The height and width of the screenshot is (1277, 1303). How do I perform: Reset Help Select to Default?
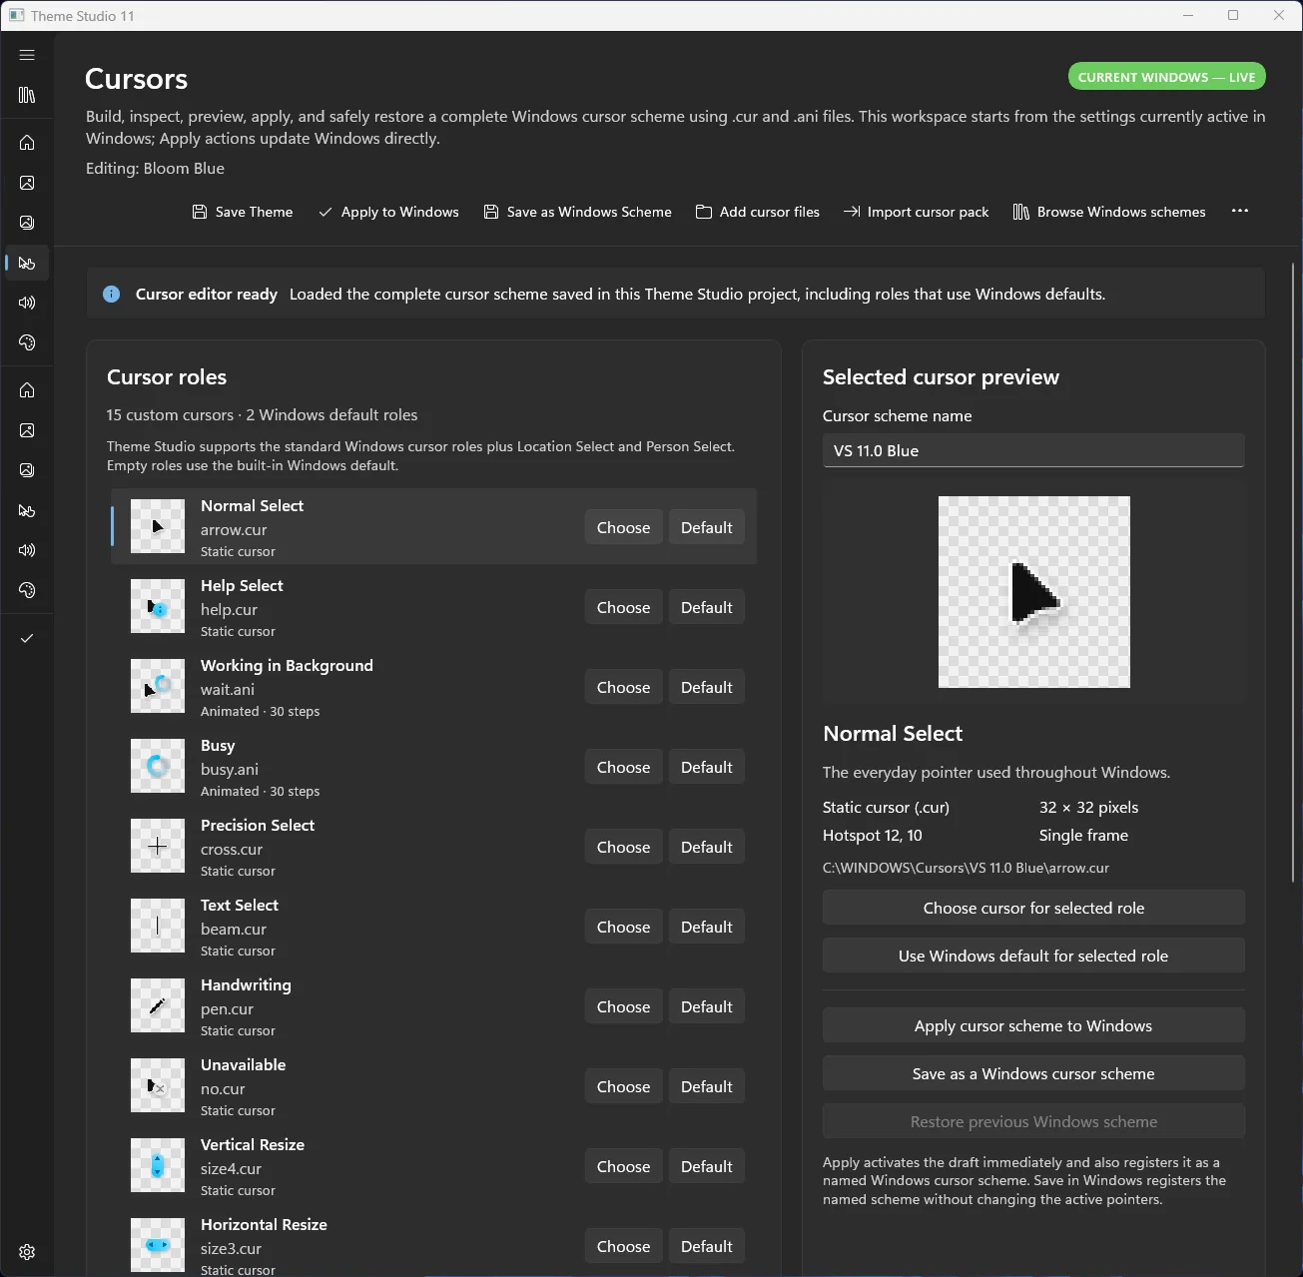tap(706, 607)
